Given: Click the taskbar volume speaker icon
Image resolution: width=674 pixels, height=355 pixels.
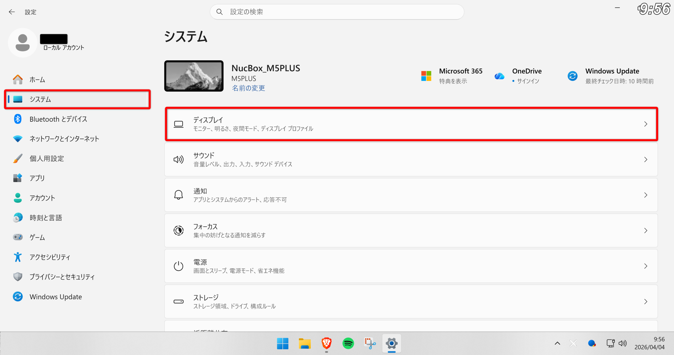Looking at the screenshot, I should (x=622, y=343).
